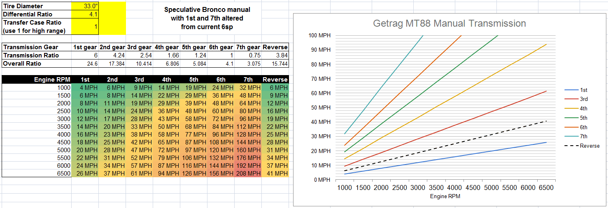Image resolution: width=608 pixels, height=208 pixels.
Task: Select the 1st gear transmission ratio 6
Action: click(x=85, y=55)
